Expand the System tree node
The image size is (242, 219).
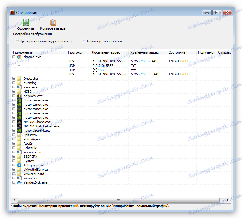pos(14,161)
